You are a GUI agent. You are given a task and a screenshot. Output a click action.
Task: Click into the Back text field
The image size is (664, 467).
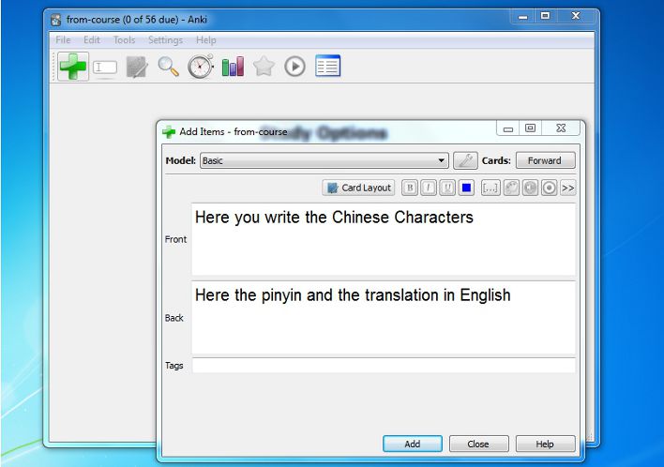(384, 318)
